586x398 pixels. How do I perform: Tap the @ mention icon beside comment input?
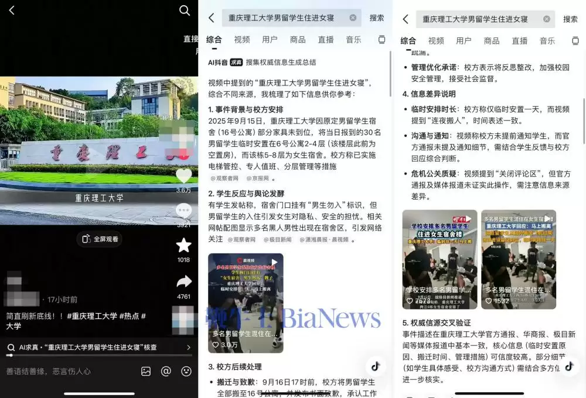point(167,372)
